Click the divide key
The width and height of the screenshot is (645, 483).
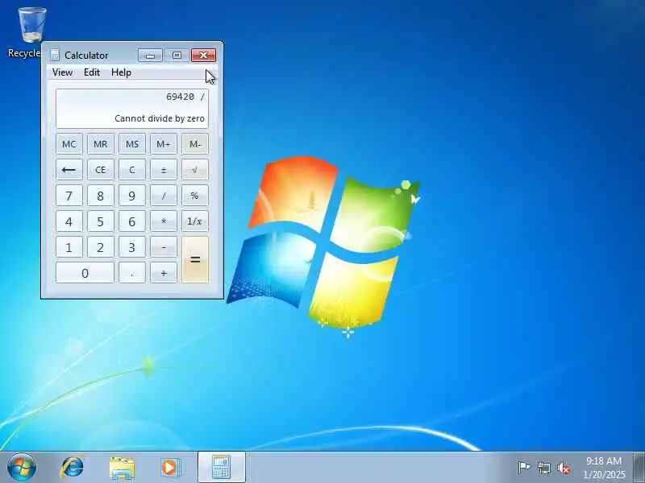click(164, 196)
